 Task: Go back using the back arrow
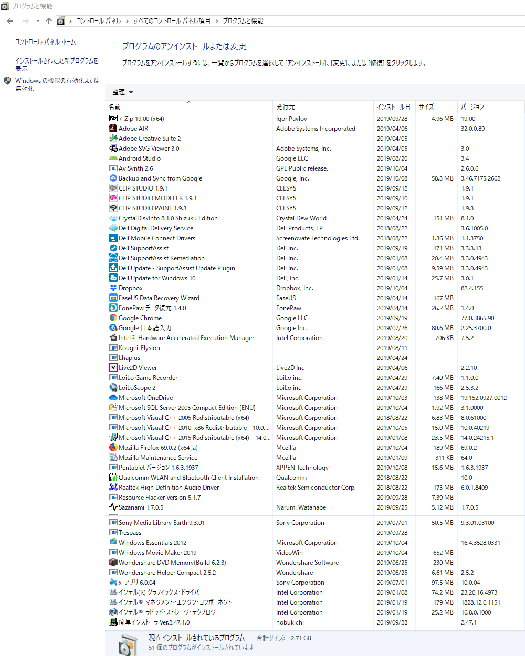point(10,21)
